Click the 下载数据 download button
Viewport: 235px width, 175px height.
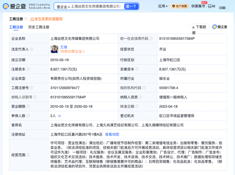199,27
